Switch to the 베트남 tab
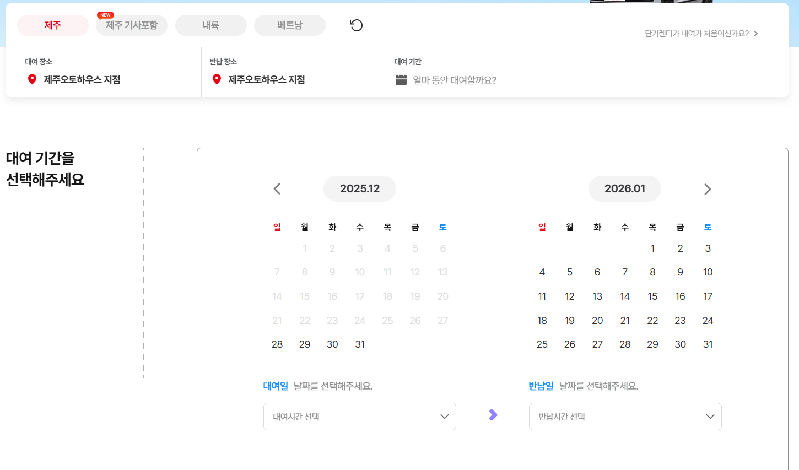Image resolution: width=799 pixels, height=470 pixels. tap(290, 25)
